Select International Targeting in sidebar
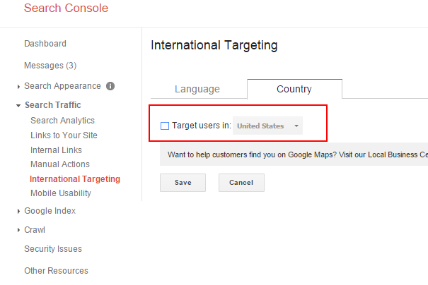Viewport: 428px width, 285px height. (x=75, y=179)
